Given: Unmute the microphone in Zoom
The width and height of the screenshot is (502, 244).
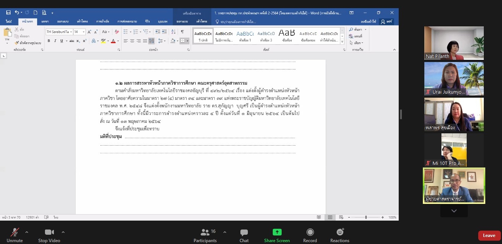Looking at the screenshot, I should pos(14,235).
